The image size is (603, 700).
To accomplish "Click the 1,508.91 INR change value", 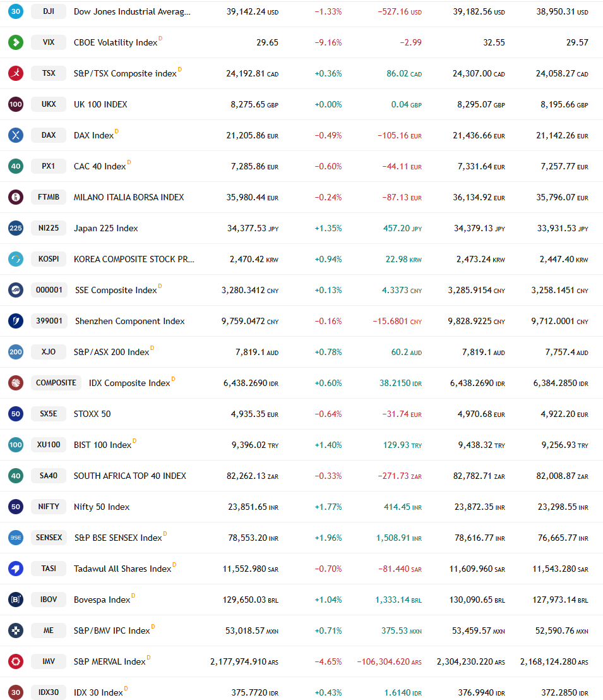I will click(399, 538).
